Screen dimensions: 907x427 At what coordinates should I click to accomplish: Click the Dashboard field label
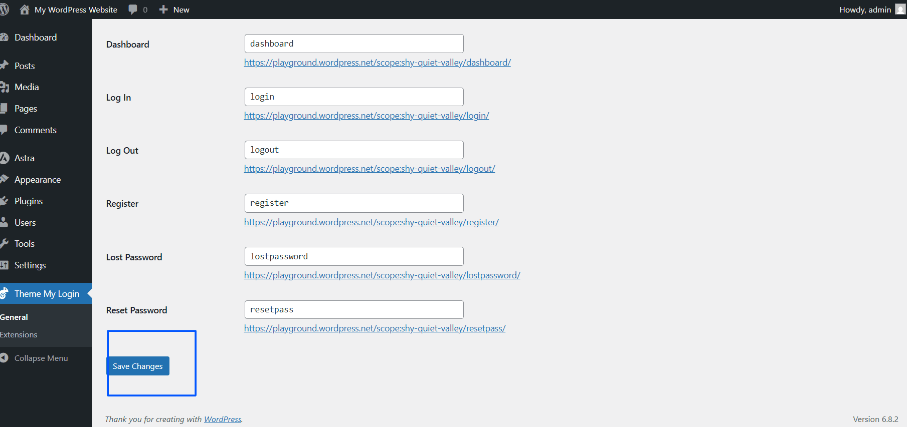pyautogui.click(x=128, y=45)
